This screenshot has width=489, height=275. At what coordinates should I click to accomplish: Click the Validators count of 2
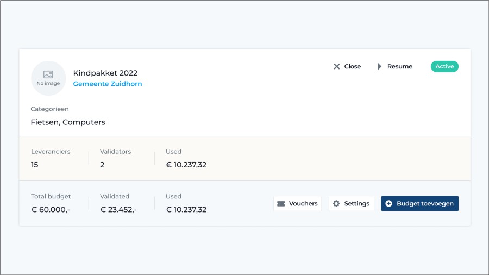(102, 165)
